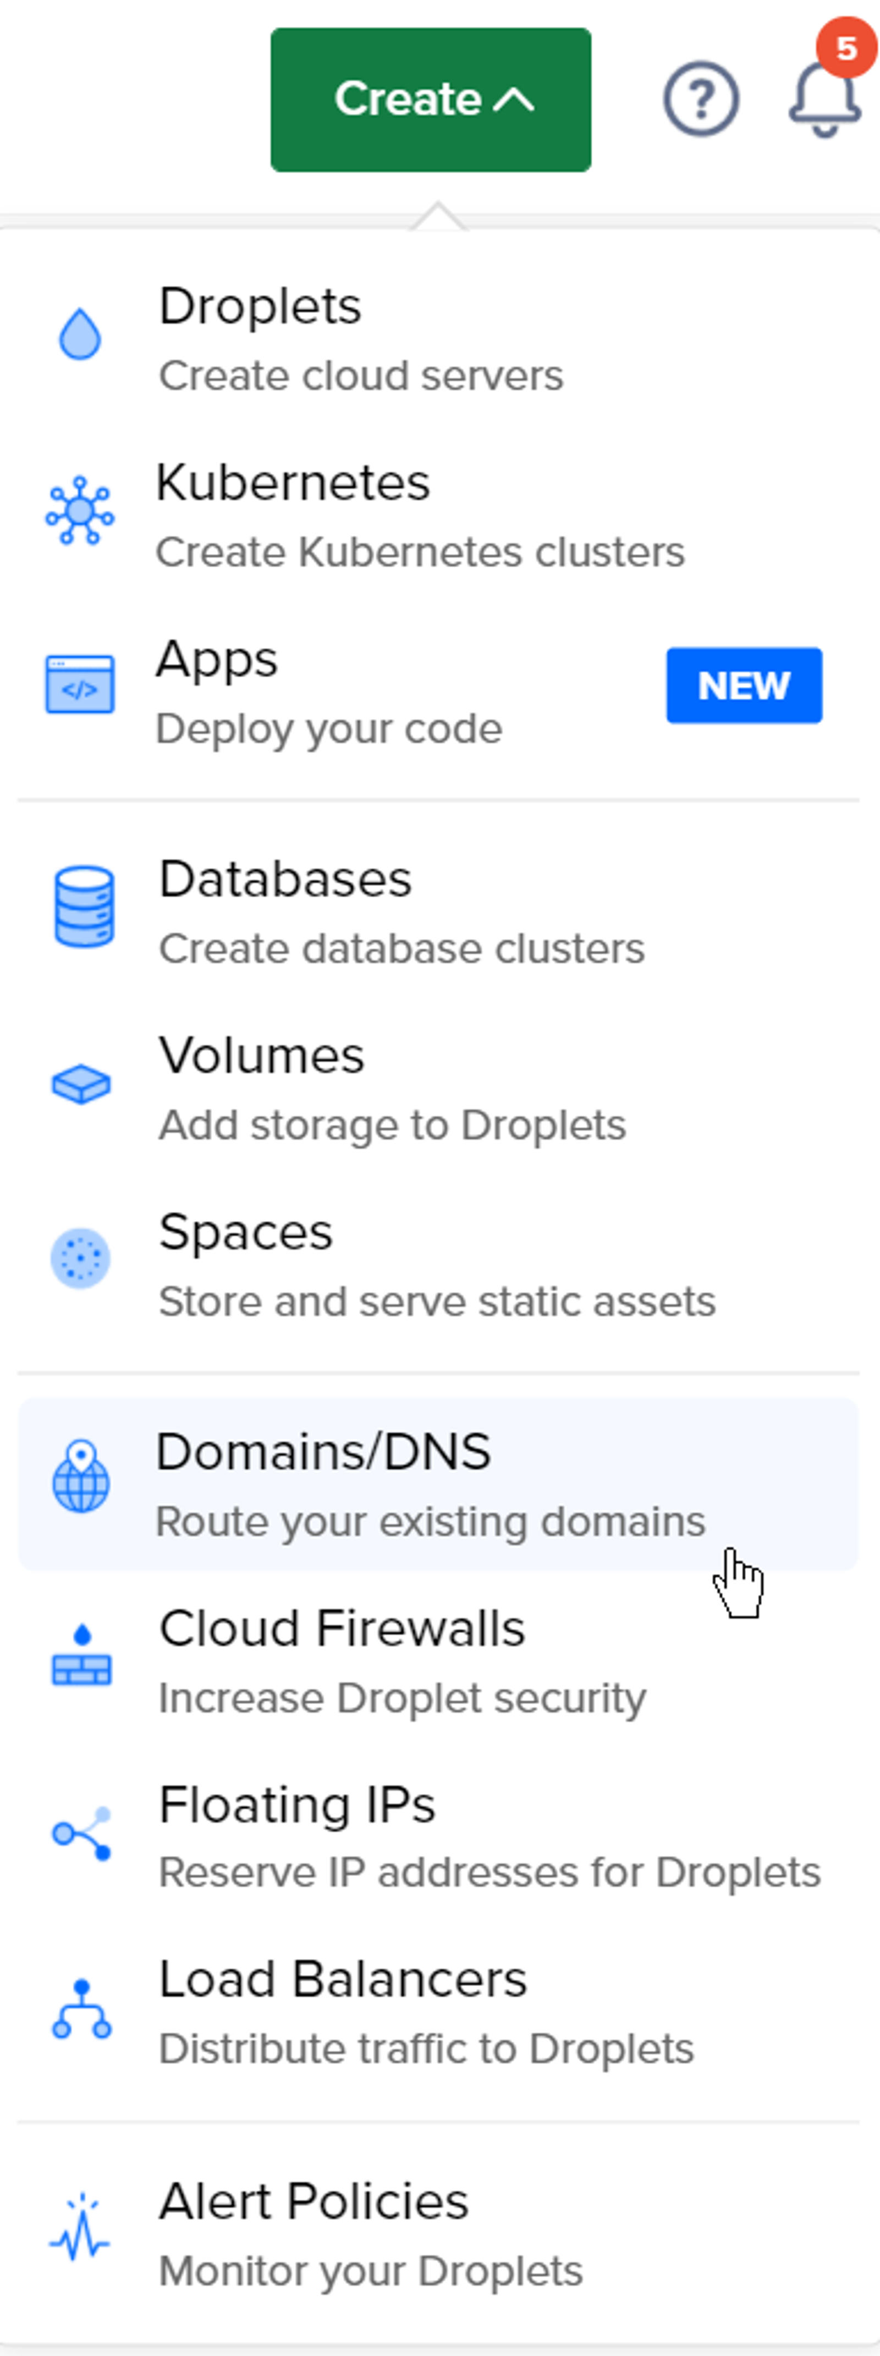Screen dimensions: 880x2356
Task: Select Cloud Firewalls from the menu
Action: [x=438, y=1661]
